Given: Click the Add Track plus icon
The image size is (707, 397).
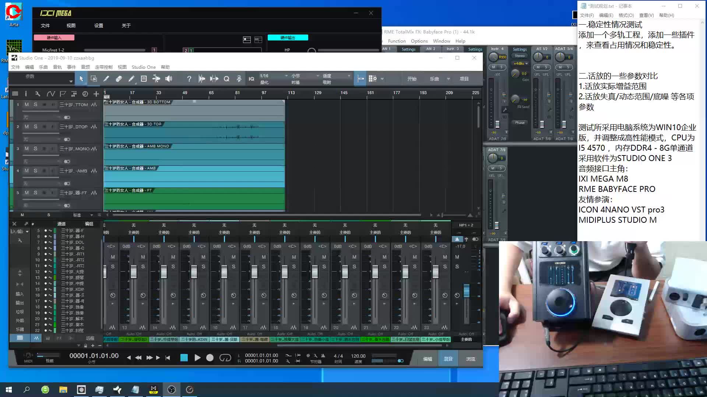Looking at the screenshot, I should pos(96,94).
